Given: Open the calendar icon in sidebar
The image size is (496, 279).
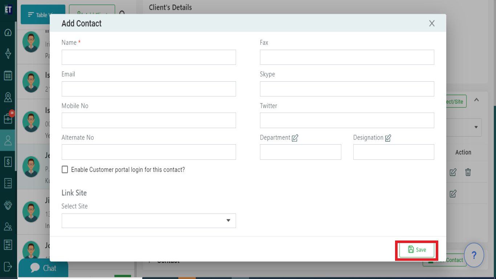Looking at the screenshot, I should (8, 75).
